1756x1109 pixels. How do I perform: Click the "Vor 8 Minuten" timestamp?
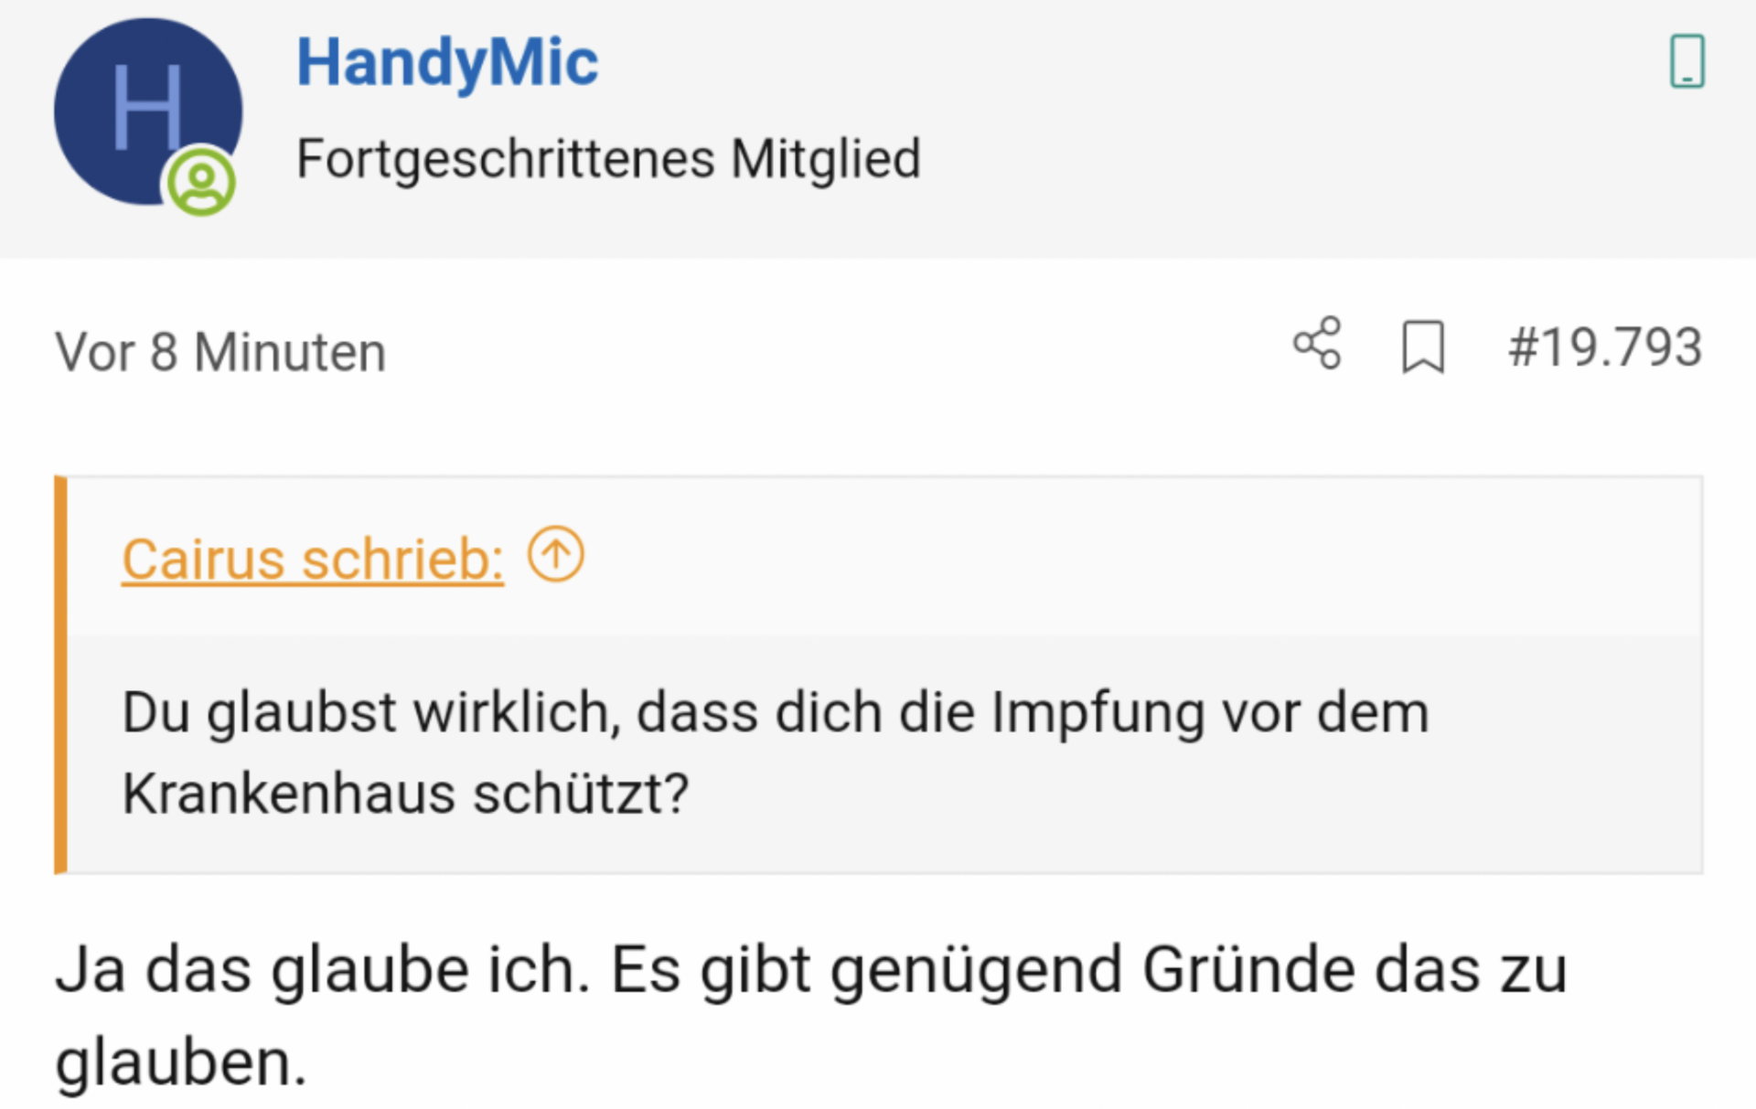pos(220,352)
